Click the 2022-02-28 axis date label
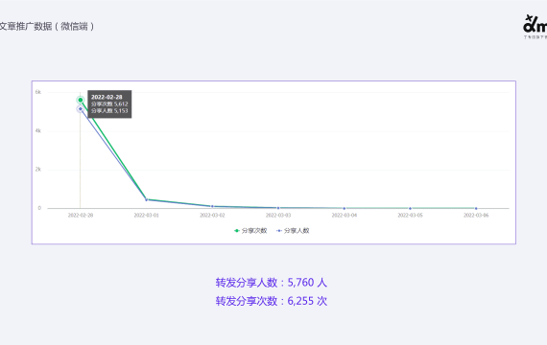 pos(81,216)
